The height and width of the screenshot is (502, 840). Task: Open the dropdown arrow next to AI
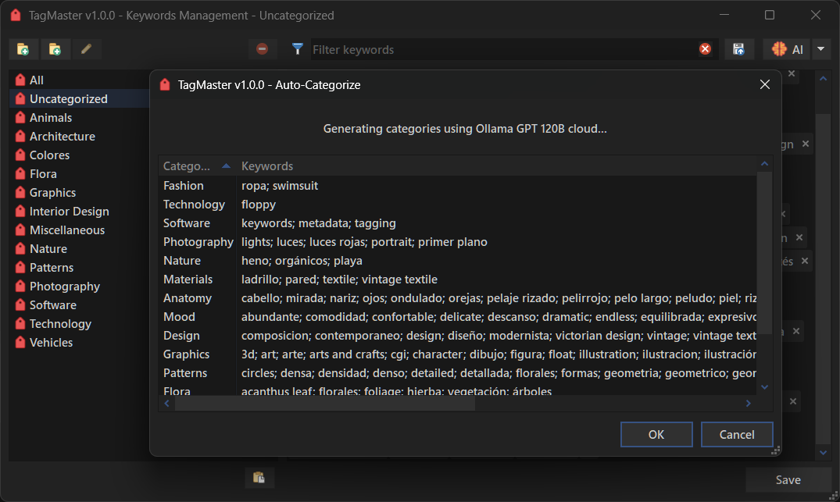coord(820,49)
